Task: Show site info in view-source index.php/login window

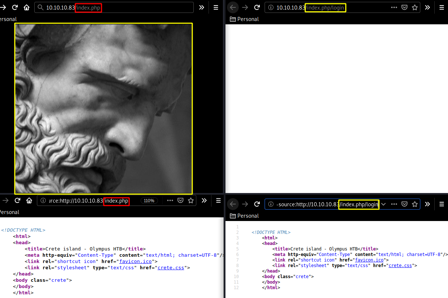Action: [271, 204]
